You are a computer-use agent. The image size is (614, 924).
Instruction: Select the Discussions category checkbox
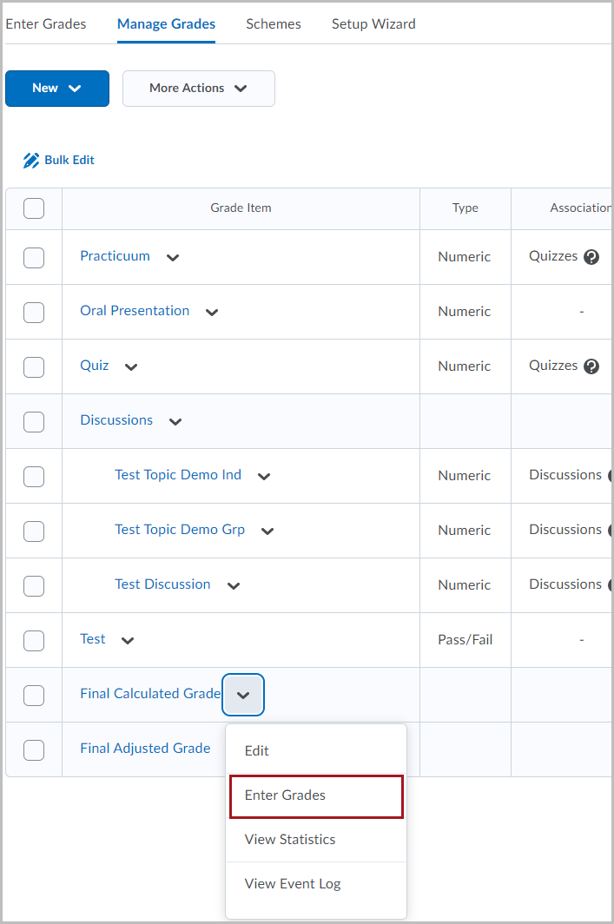pyautogui.click(x=34, y=422)
